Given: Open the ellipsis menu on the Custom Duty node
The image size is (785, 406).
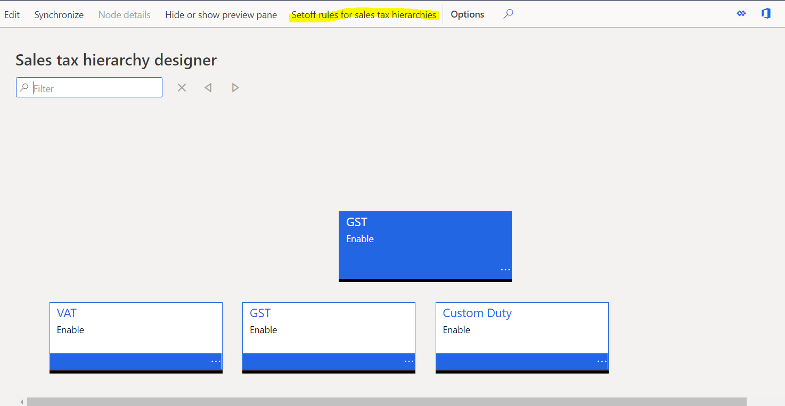Looking at the screenshot, I should [x=601, y=361].
